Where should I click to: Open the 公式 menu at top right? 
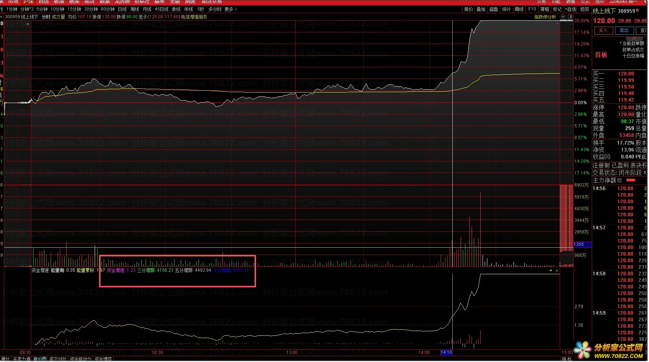point(585,2)
